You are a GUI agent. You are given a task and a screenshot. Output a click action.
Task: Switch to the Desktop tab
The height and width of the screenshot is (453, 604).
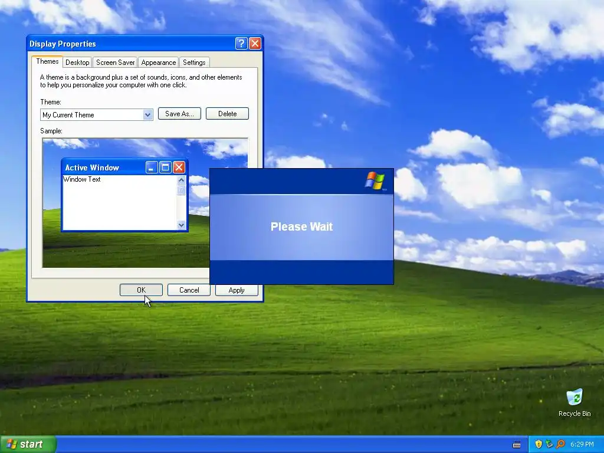click(77, 63)
